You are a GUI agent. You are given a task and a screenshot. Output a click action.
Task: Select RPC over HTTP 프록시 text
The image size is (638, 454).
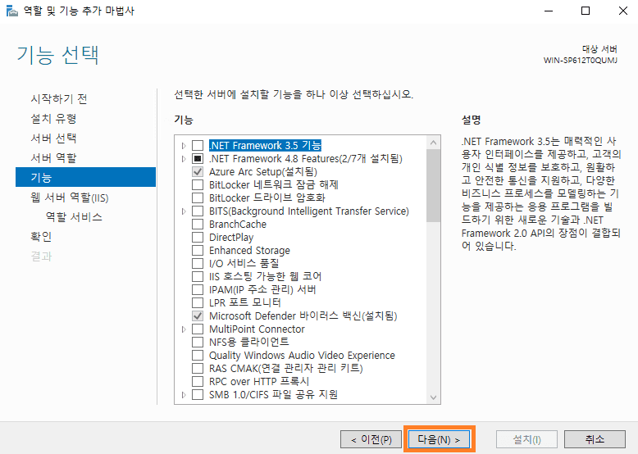259,381
